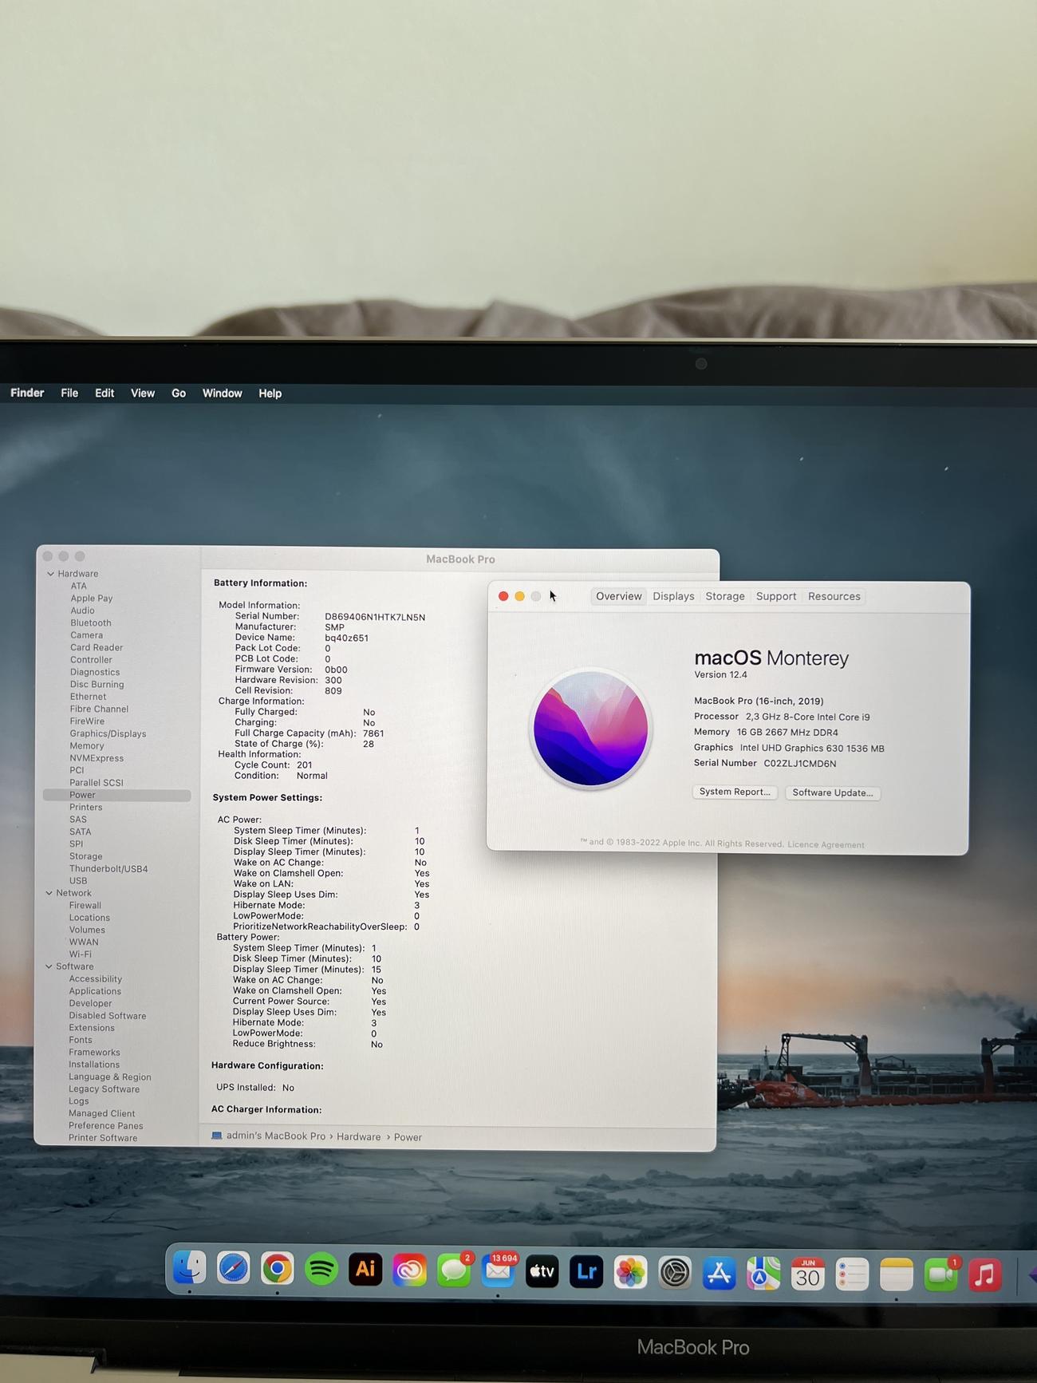
Task: Collapse the Software section in sidebar
Action: 49,966
